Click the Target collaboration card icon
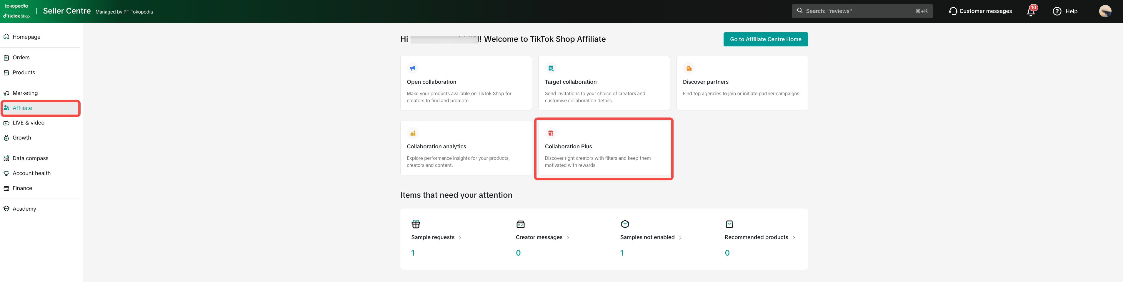The height and width of the screenshot is (282, 1123). click(x=551, y=68)
